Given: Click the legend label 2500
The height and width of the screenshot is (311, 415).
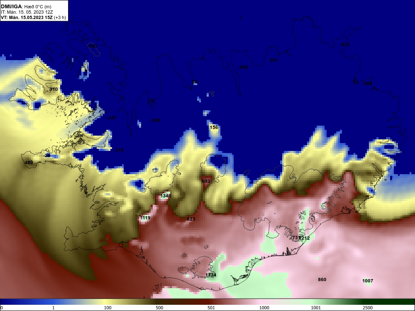Looking at the screenshot, I should click(368, 308).
